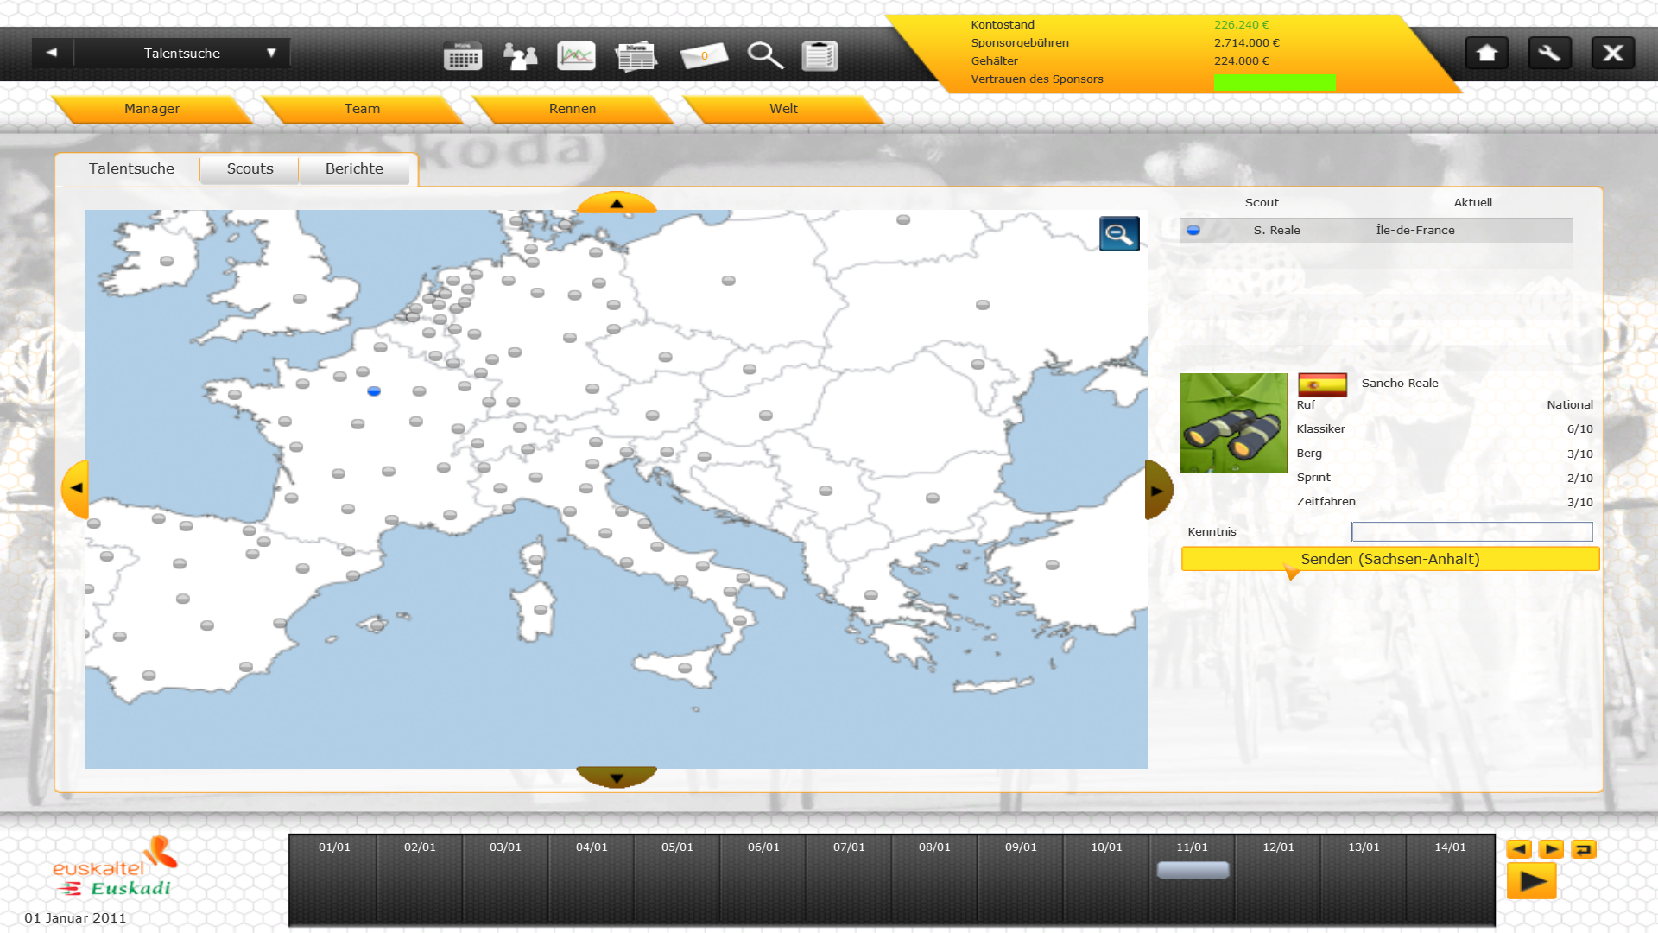Image resolution: width=1658 pixels, height=933 pixels.
Task: Open the calendar icon in toolbar
Action: coord(463,56)
